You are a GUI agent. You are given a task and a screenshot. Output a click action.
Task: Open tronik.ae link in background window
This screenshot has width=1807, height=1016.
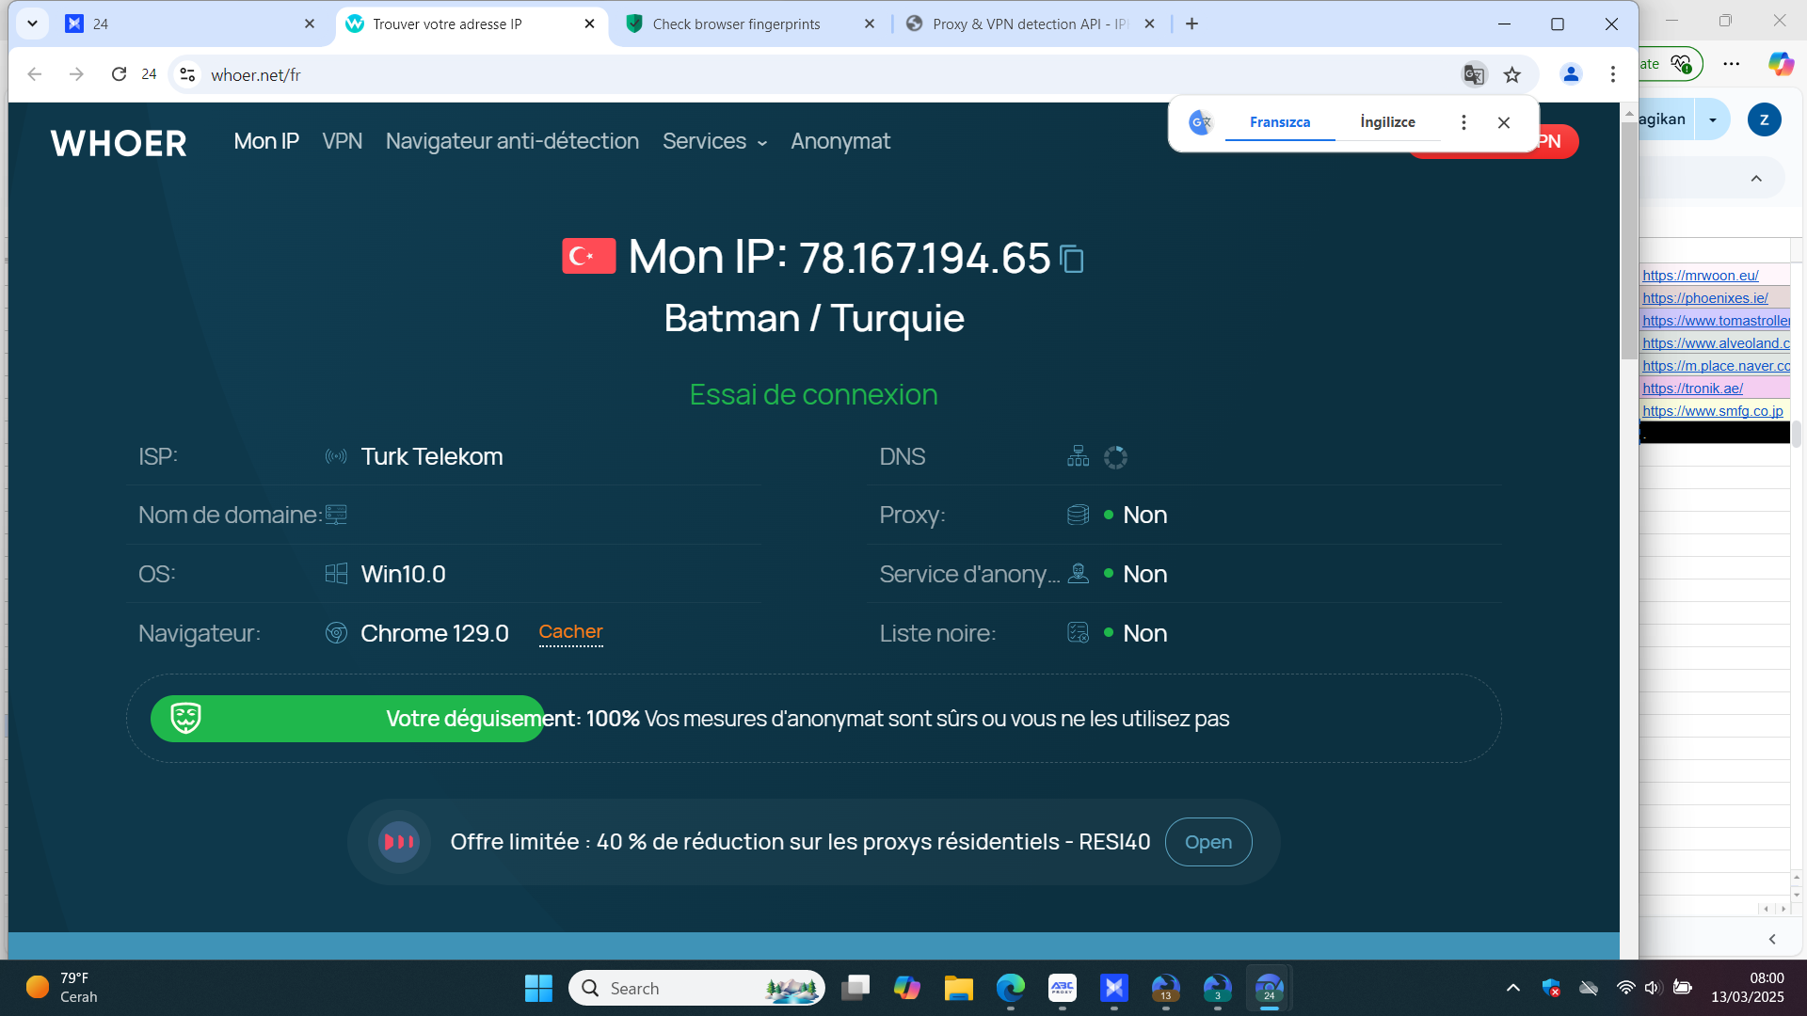[1692, 389]
